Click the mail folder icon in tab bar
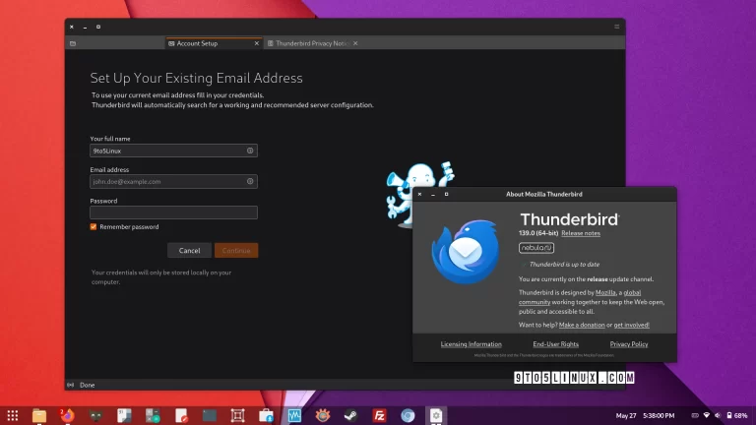This screenshot has width=756, height=425. click(73, 43)
